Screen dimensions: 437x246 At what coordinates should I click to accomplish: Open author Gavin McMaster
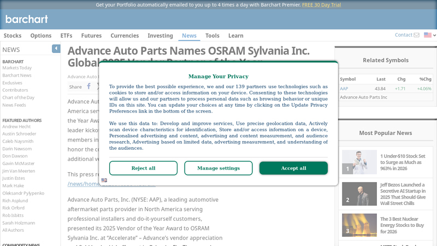[19, 163]
